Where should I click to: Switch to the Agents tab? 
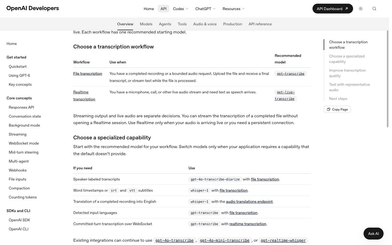tap(165, 24)
